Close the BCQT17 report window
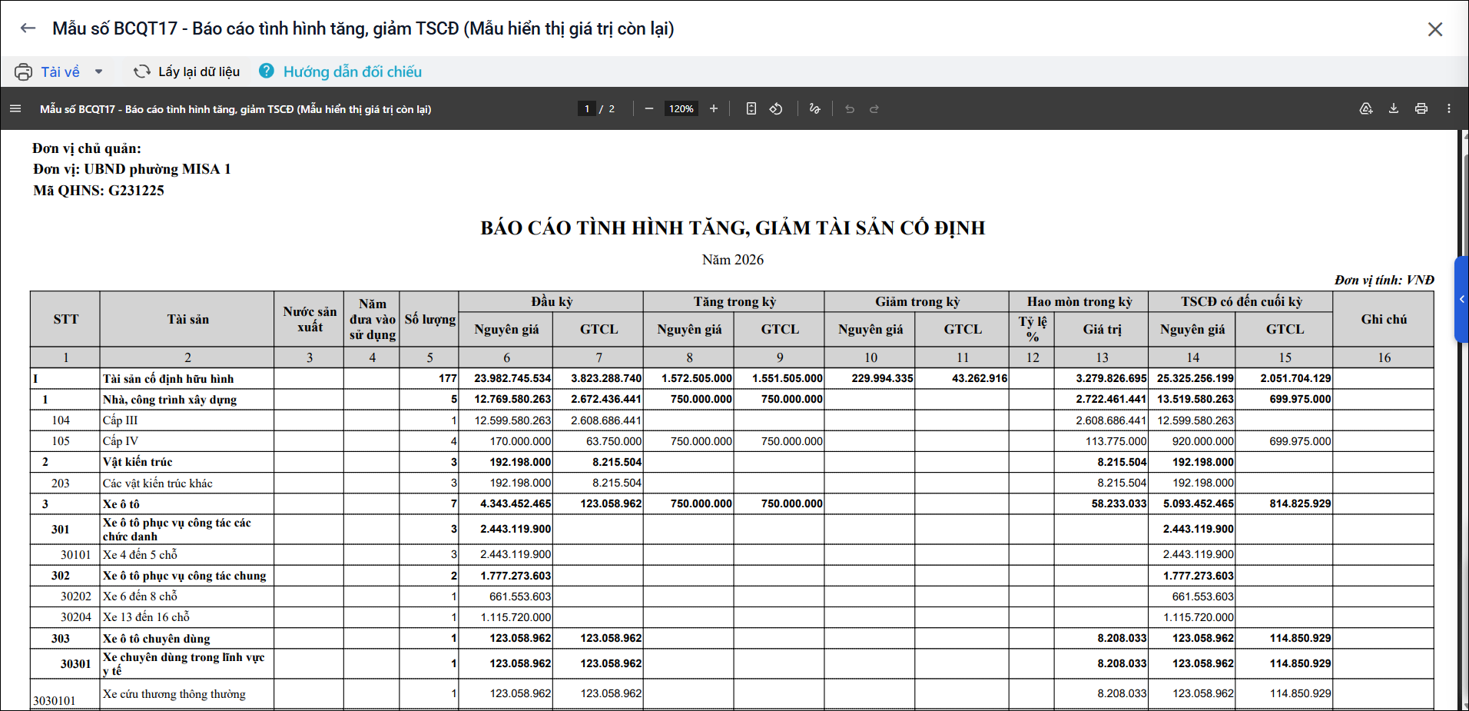The image size is (1469, 711). click(x=1435, y=29)
